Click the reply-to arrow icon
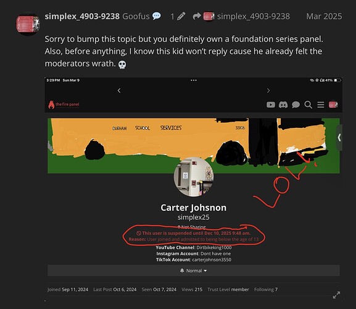 197,16
